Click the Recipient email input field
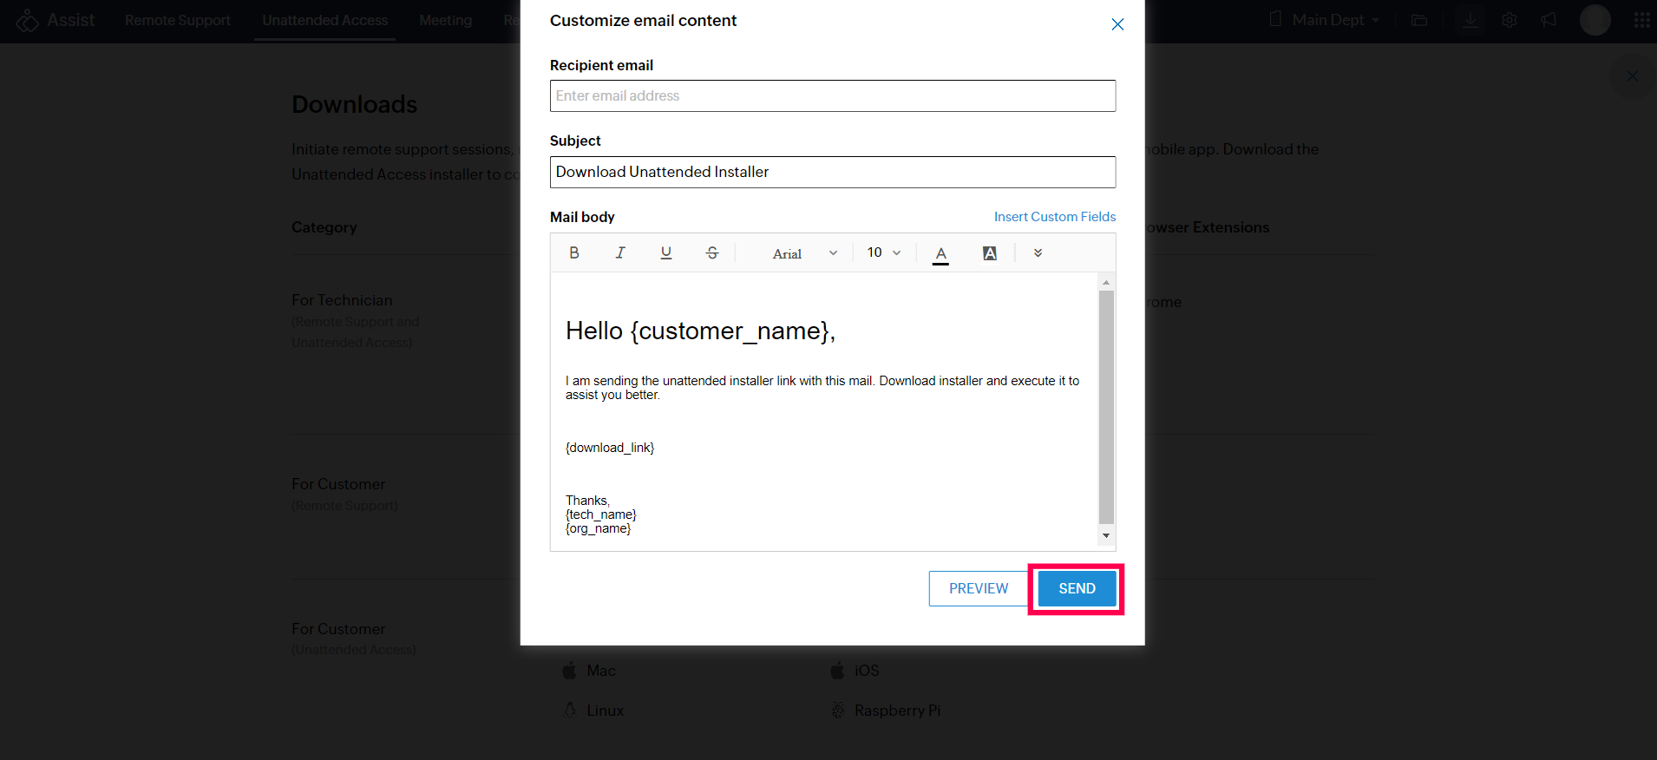This screenshot has height=760, width=1657. click(832, 96)
